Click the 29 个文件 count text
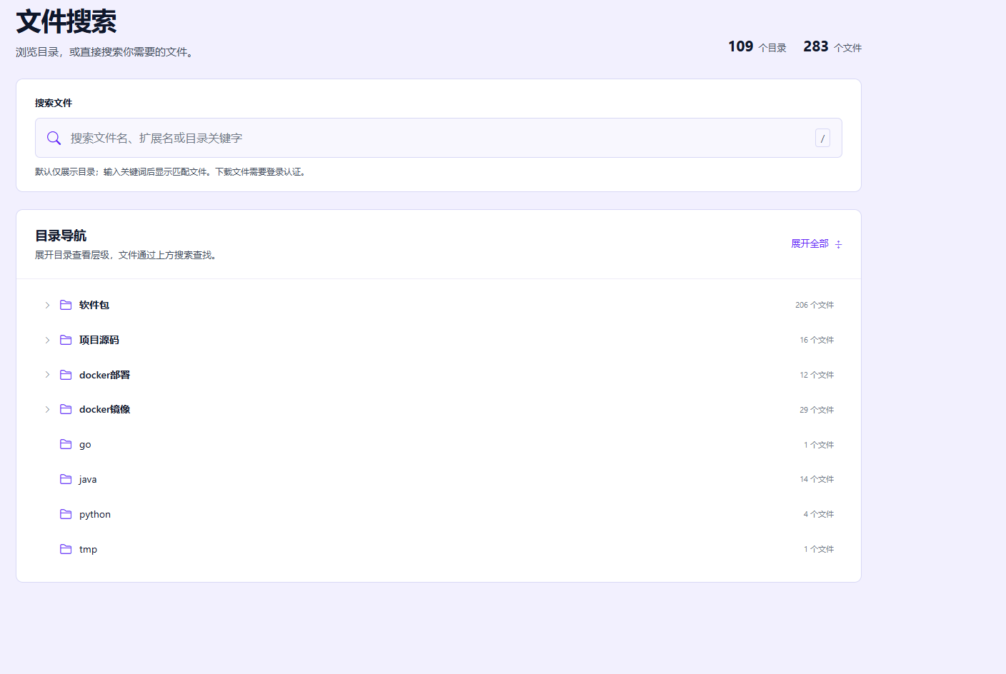Viewport: 1006px width, 674px height. point(817,410)
